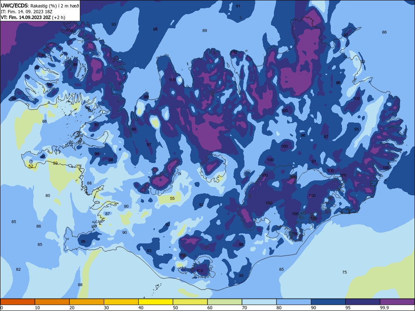Select the '59' humidity value on the map
This screenshot has height=311, width=415.
tap(55, 163)
